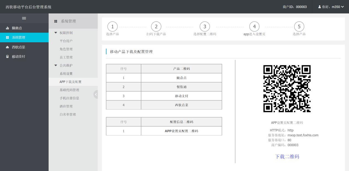Screen dimensions: 349x171
Task: Click the 下载二维码 download link
Action: pos(287,156)
